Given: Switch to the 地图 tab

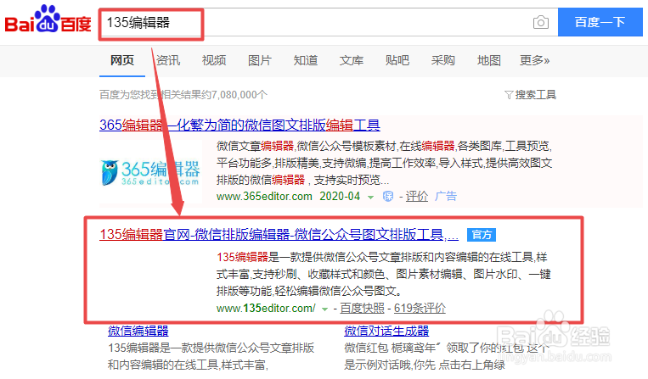Looking at the screenshot, I should pyautogui.click(x=489, y=61).
